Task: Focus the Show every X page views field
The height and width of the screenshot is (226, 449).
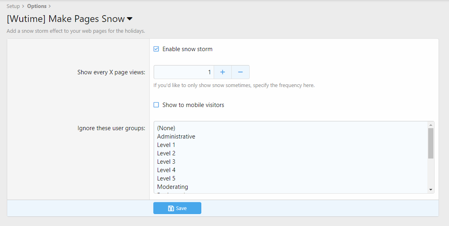Action: (x=184, y=72)
